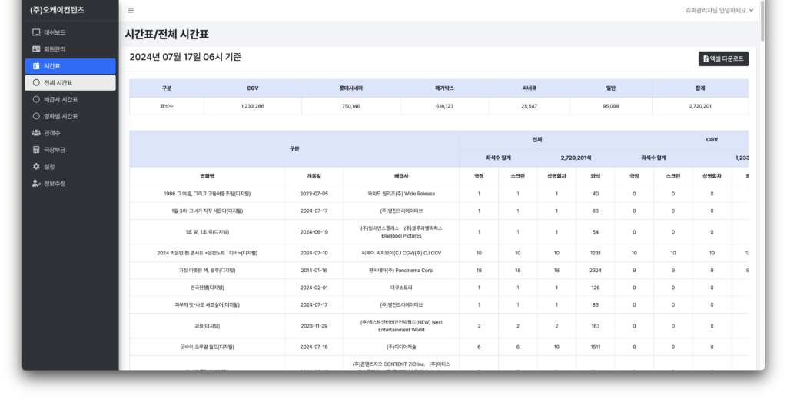Collapse the 시간표 sidebar section
The image size is (787, 399).
[70, 66]
